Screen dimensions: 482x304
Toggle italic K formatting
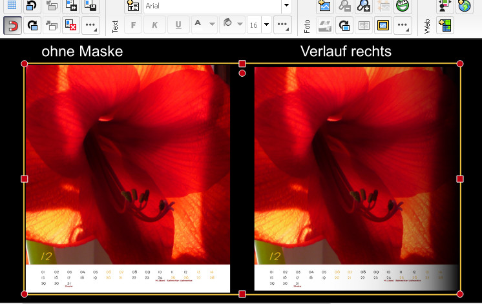pyautogui.click(x=154, y=25)
